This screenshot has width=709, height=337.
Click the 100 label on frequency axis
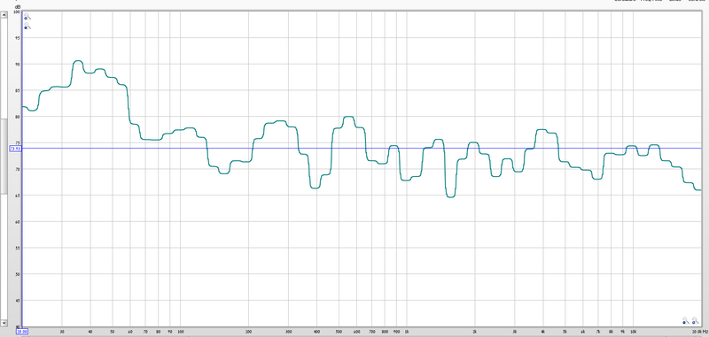tap(180, 331)
